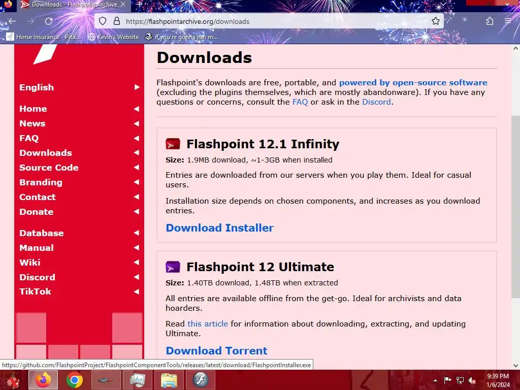Open the list all tabs dropdown arrow
520x390 pixels.
443,4
